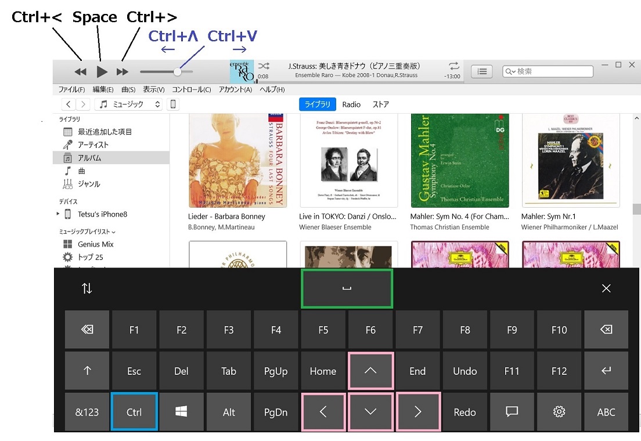Open Mahler Sym Nr.1 album cover
Viewport: 641px width, 441px height.
click(571, 161)
